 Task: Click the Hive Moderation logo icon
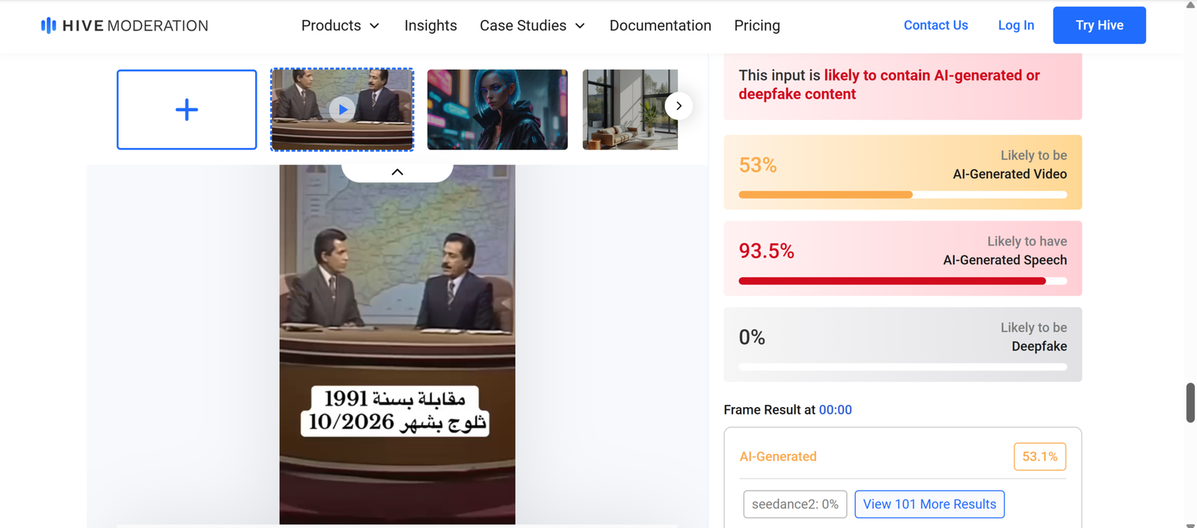(x=49, y=25)
